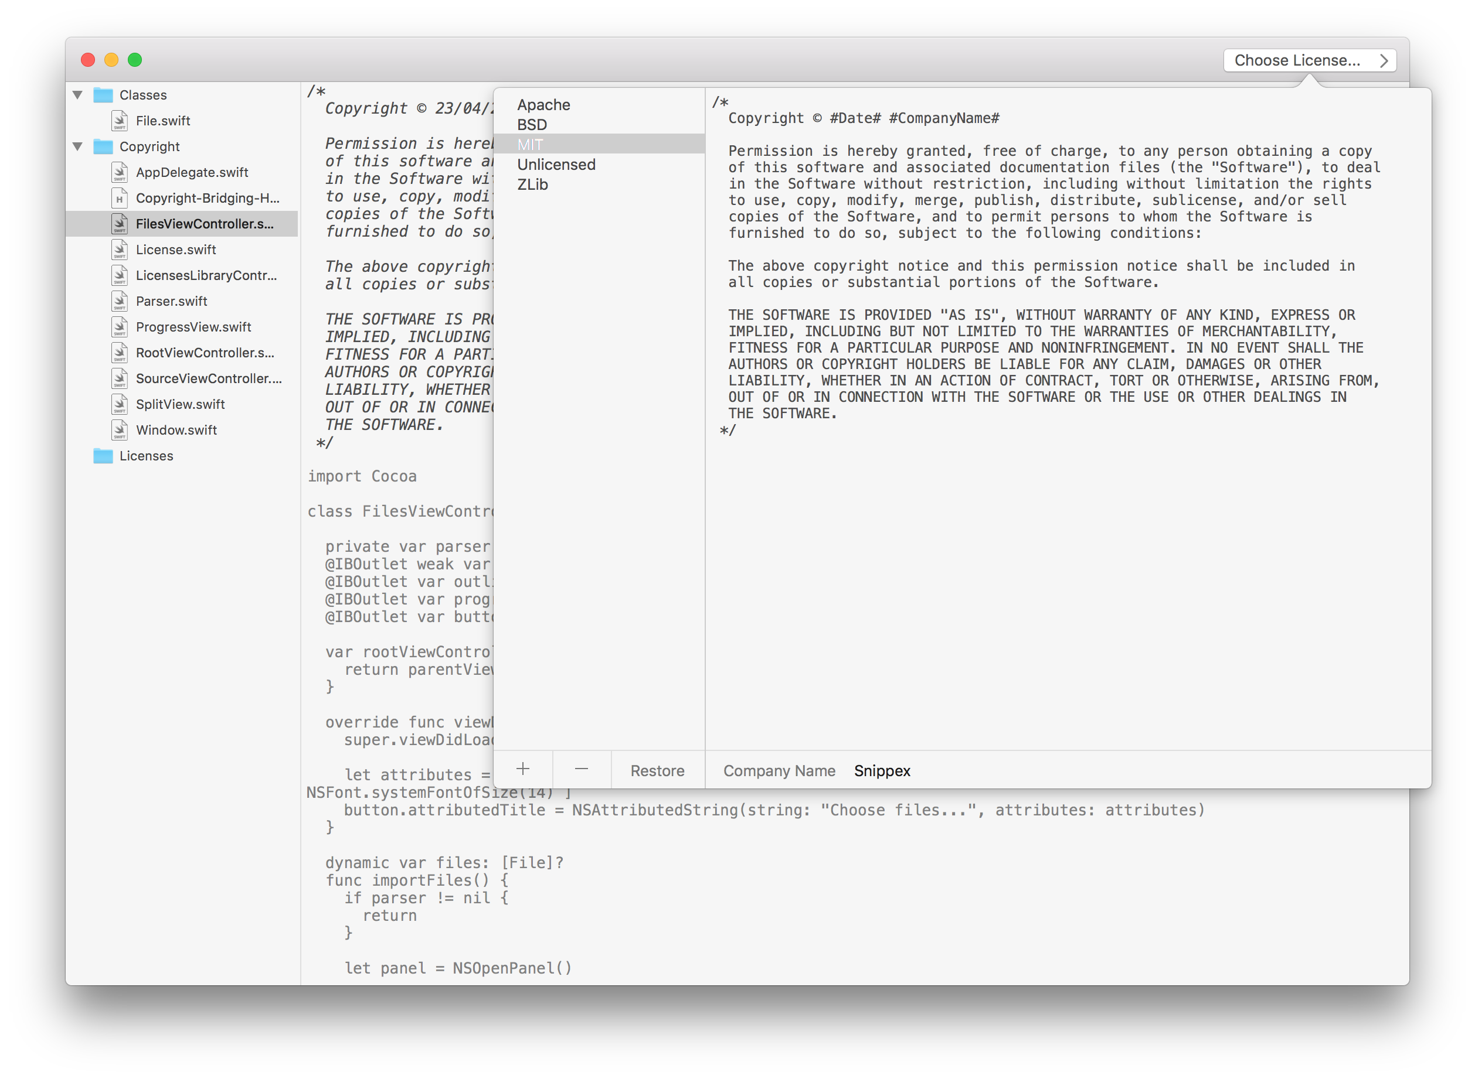Click the AppDelegate.swift file icon

pyautogui.click(x=120, y=172)
